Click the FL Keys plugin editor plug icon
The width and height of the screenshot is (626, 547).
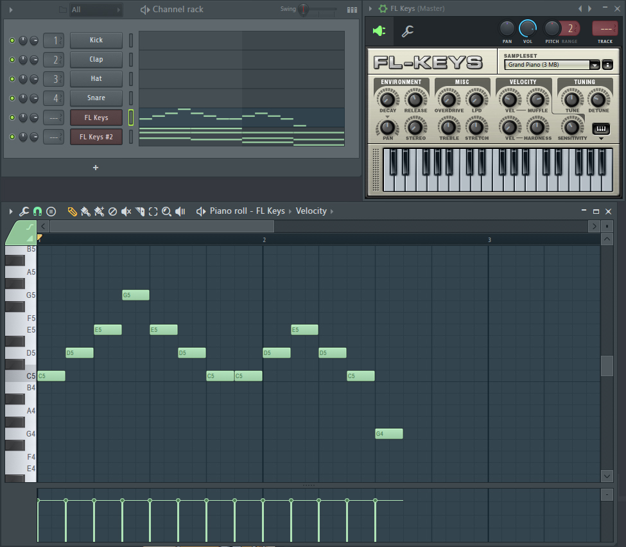379,31
